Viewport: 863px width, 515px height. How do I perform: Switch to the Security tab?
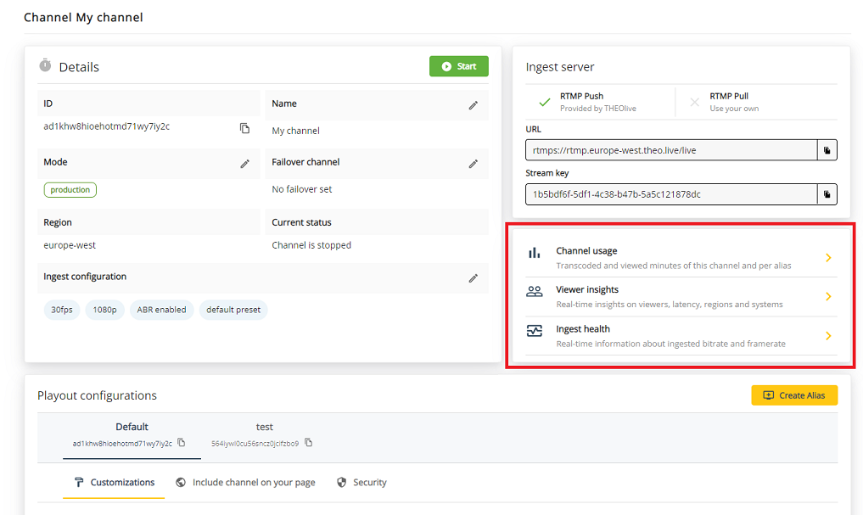tap(361, 482)
